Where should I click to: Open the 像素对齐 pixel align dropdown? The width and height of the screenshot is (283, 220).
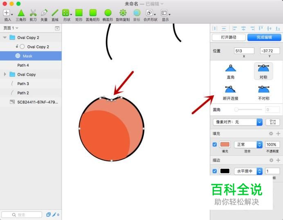tap(238, 122)
